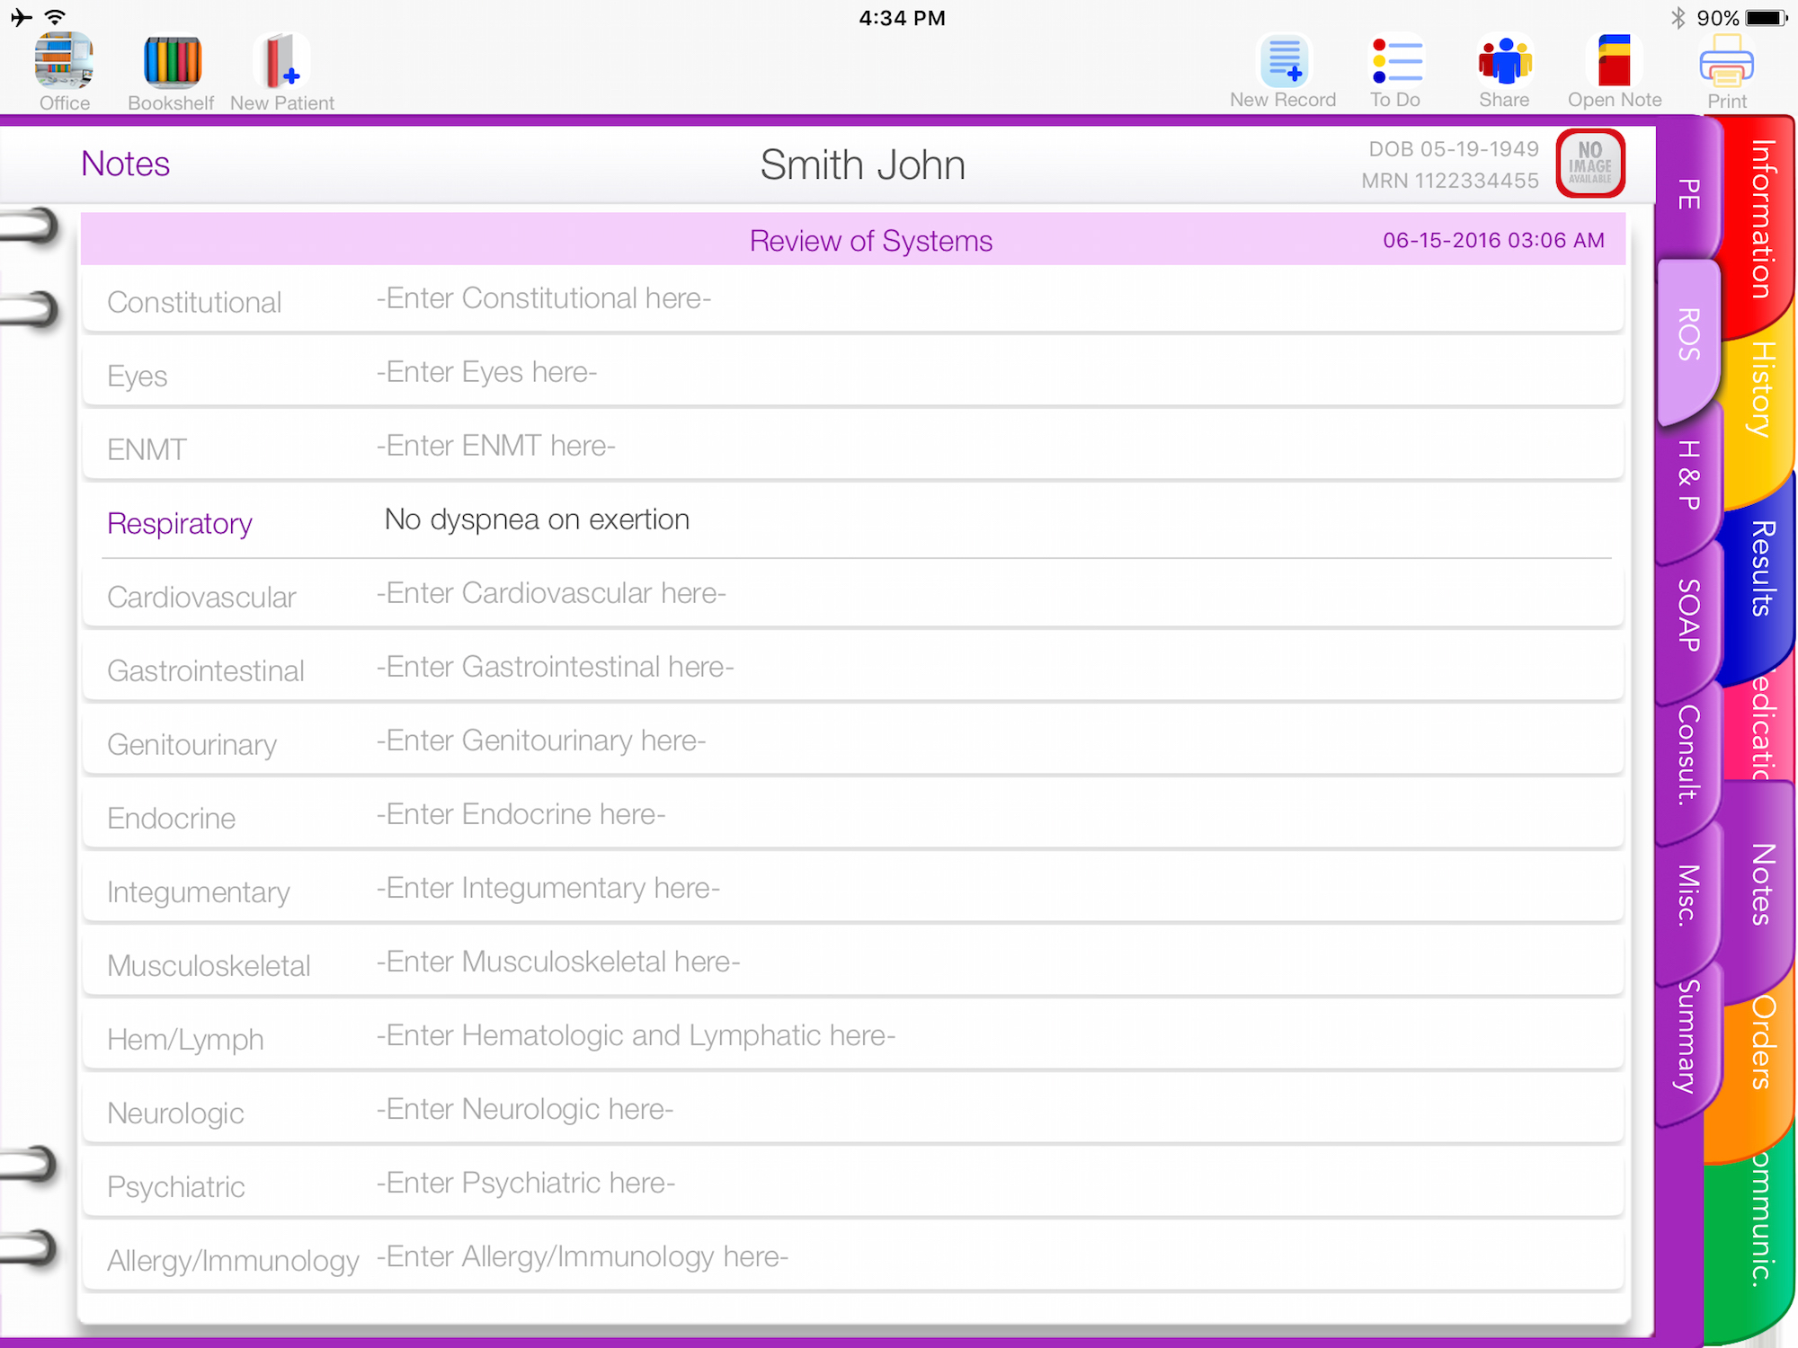Tap the Allergy/Immunology entry field
Viewport: 1798px width, 1348px height.
[x=998, y=1256]
